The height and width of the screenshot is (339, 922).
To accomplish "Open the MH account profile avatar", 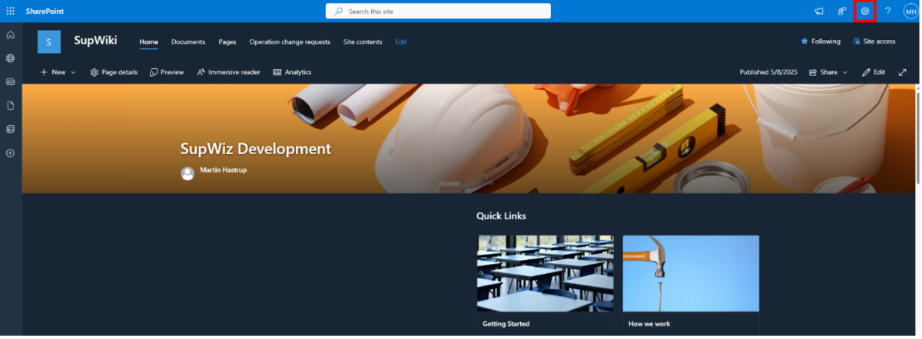I will (x=910, y=11).
